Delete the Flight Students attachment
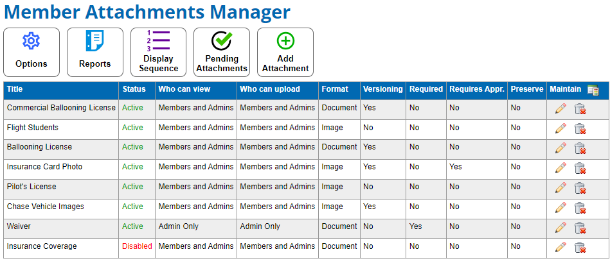Image resolution: width=610 pixels, height=263 pixels. pos(580,128)
